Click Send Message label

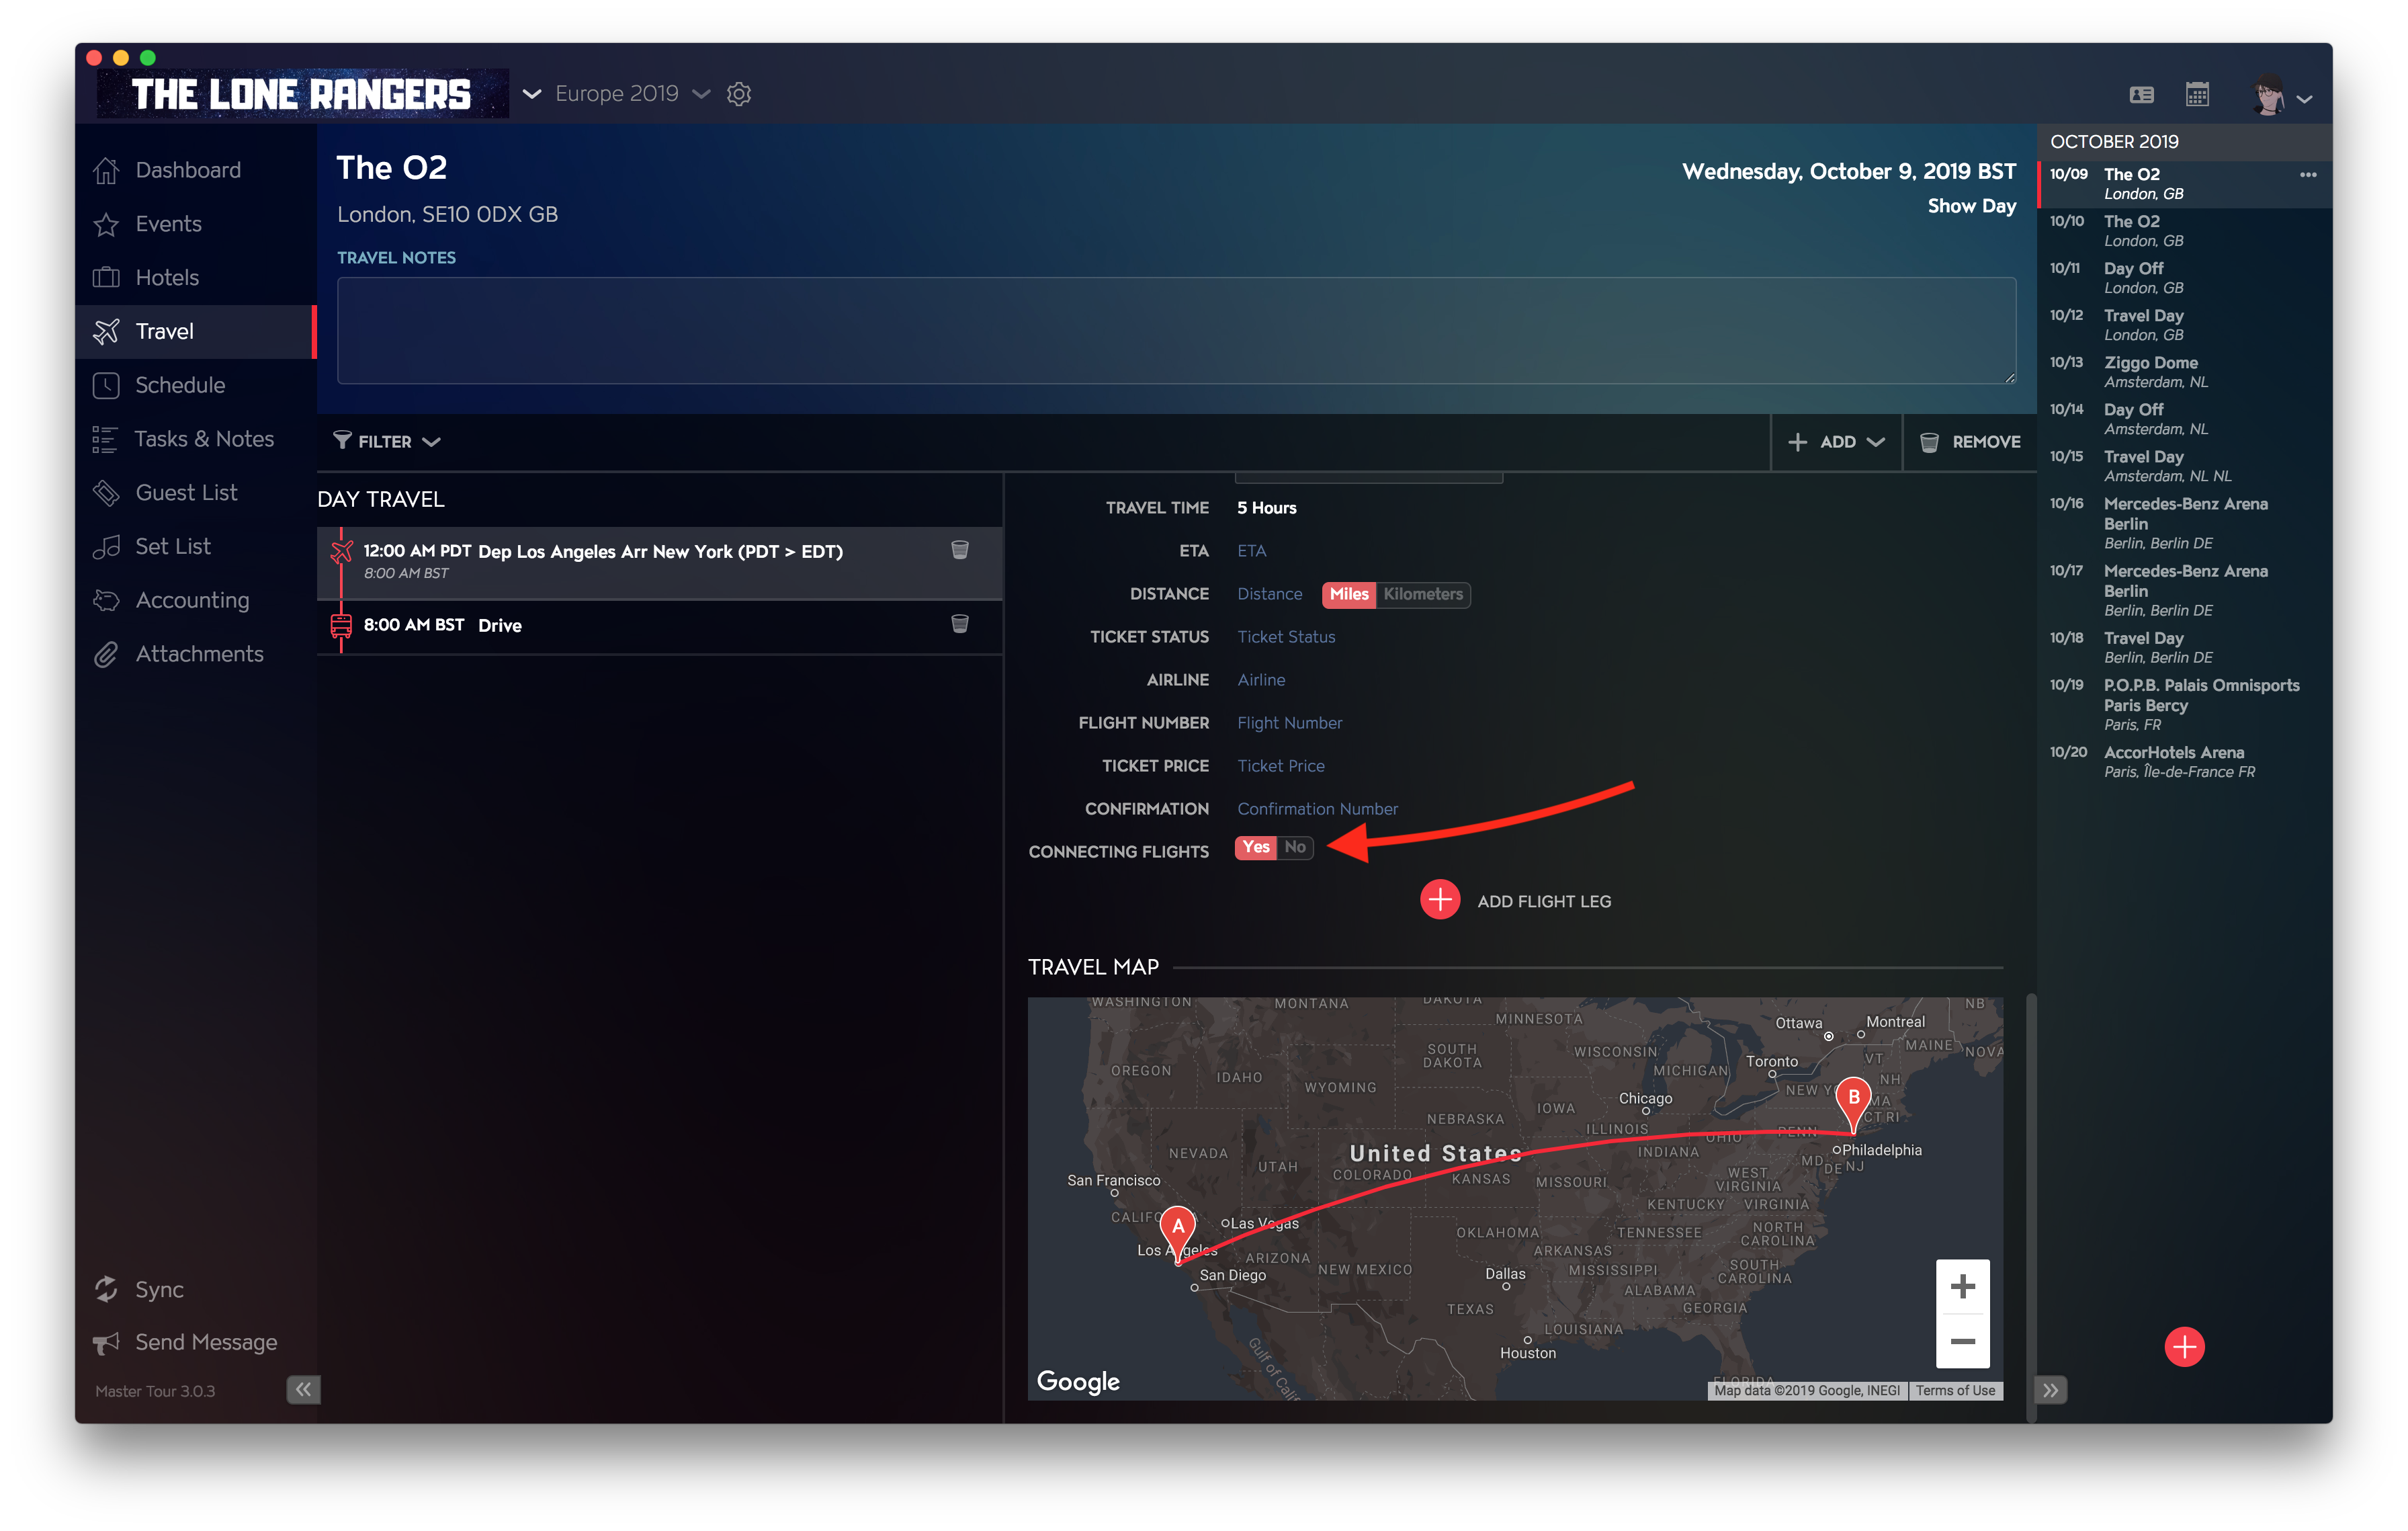click(x=206, y=1342)
